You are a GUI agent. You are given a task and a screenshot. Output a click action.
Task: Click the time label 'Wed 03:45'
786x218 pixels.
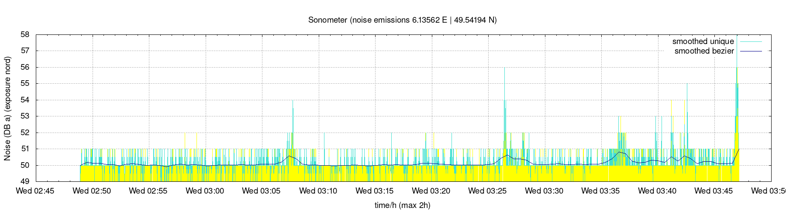point(714,191)
